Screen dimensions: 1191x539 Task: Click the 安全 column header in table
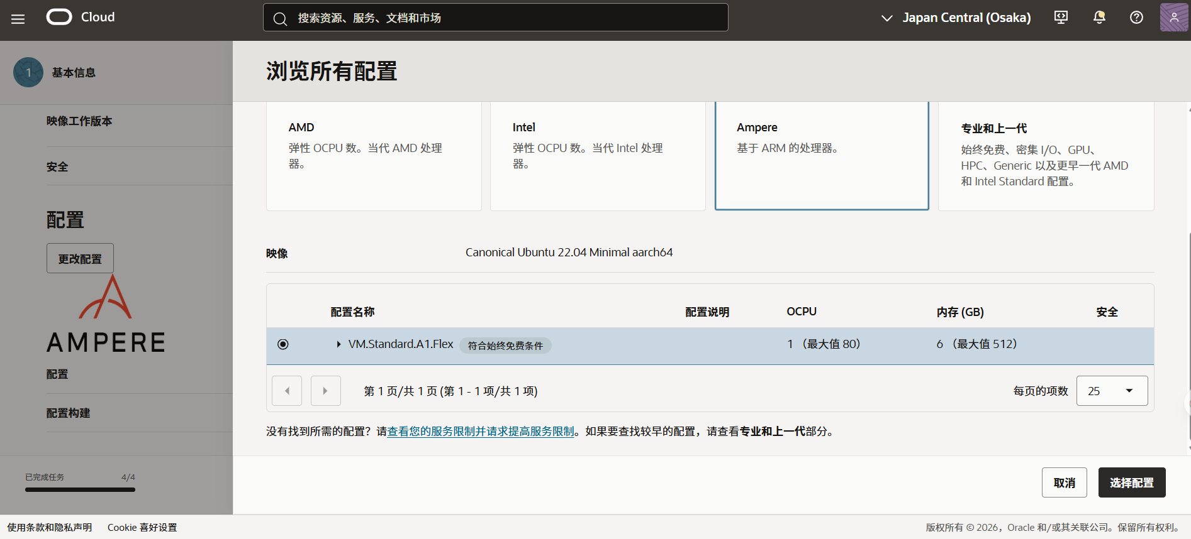click(x=1107, y=312)
